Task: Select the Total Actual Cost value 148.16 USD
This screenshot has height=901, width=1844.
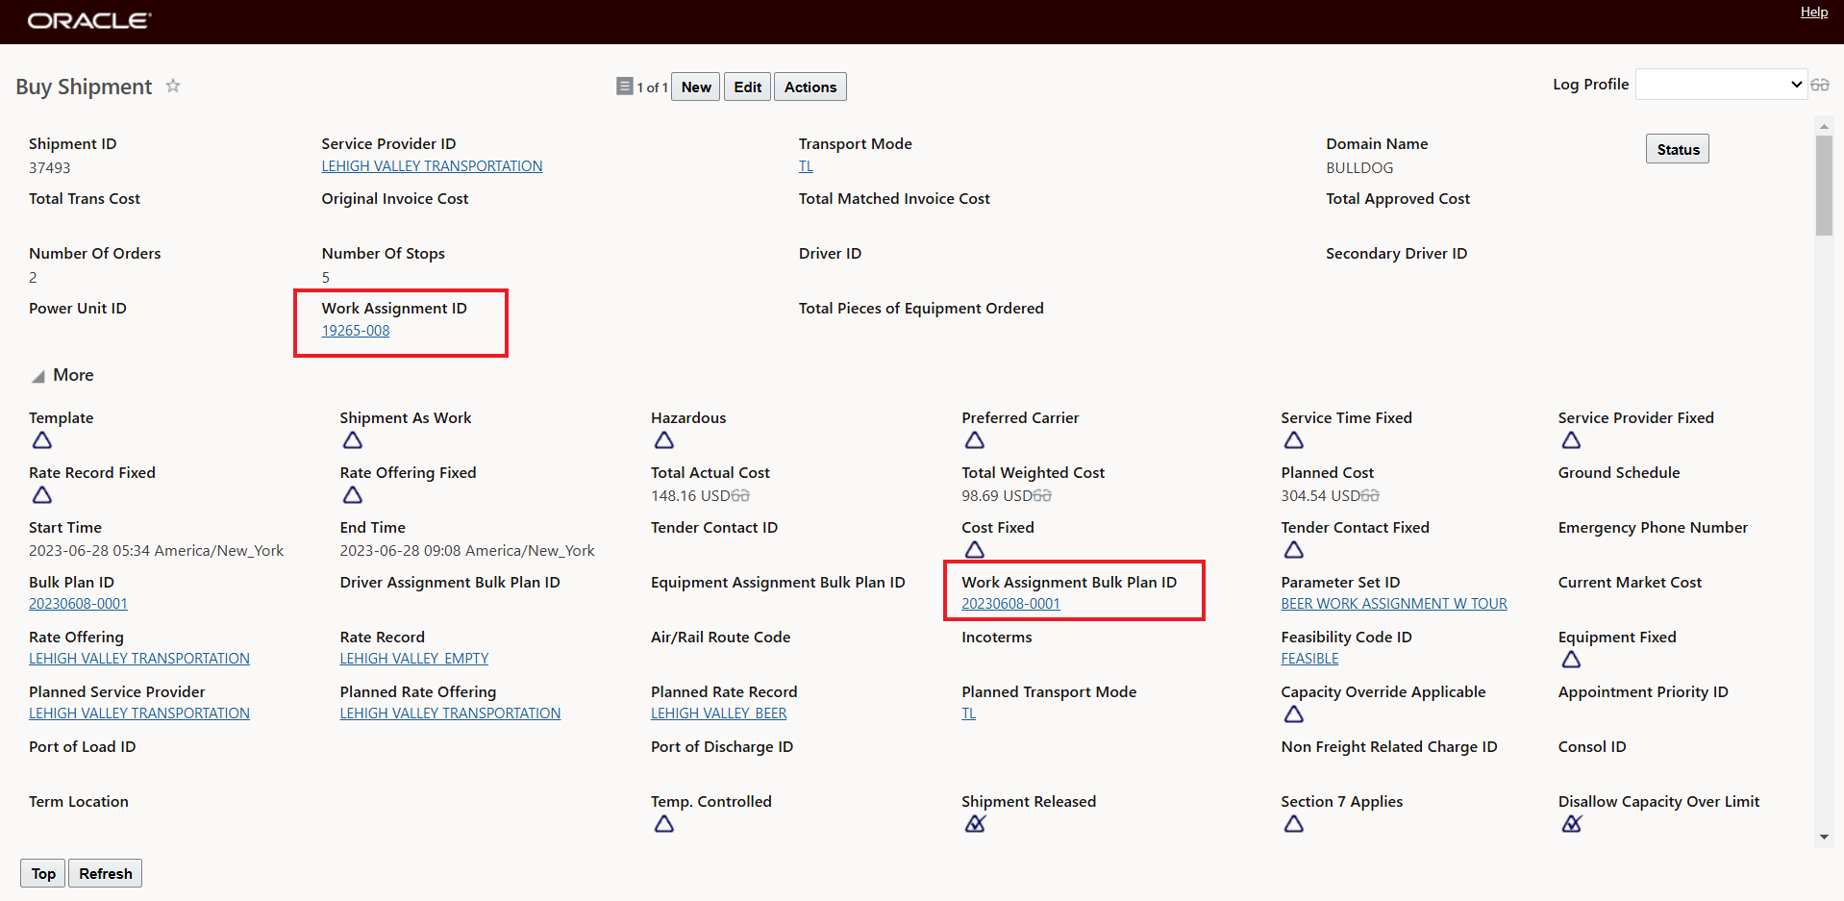Action: point(690,496)
